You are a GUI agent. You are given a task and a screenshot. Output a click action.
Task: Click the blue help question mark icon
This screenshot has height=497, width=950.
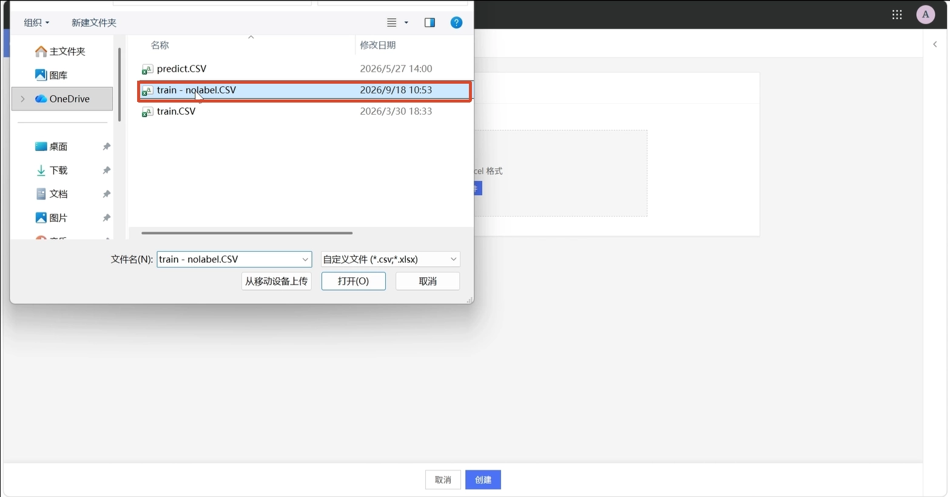456,22
